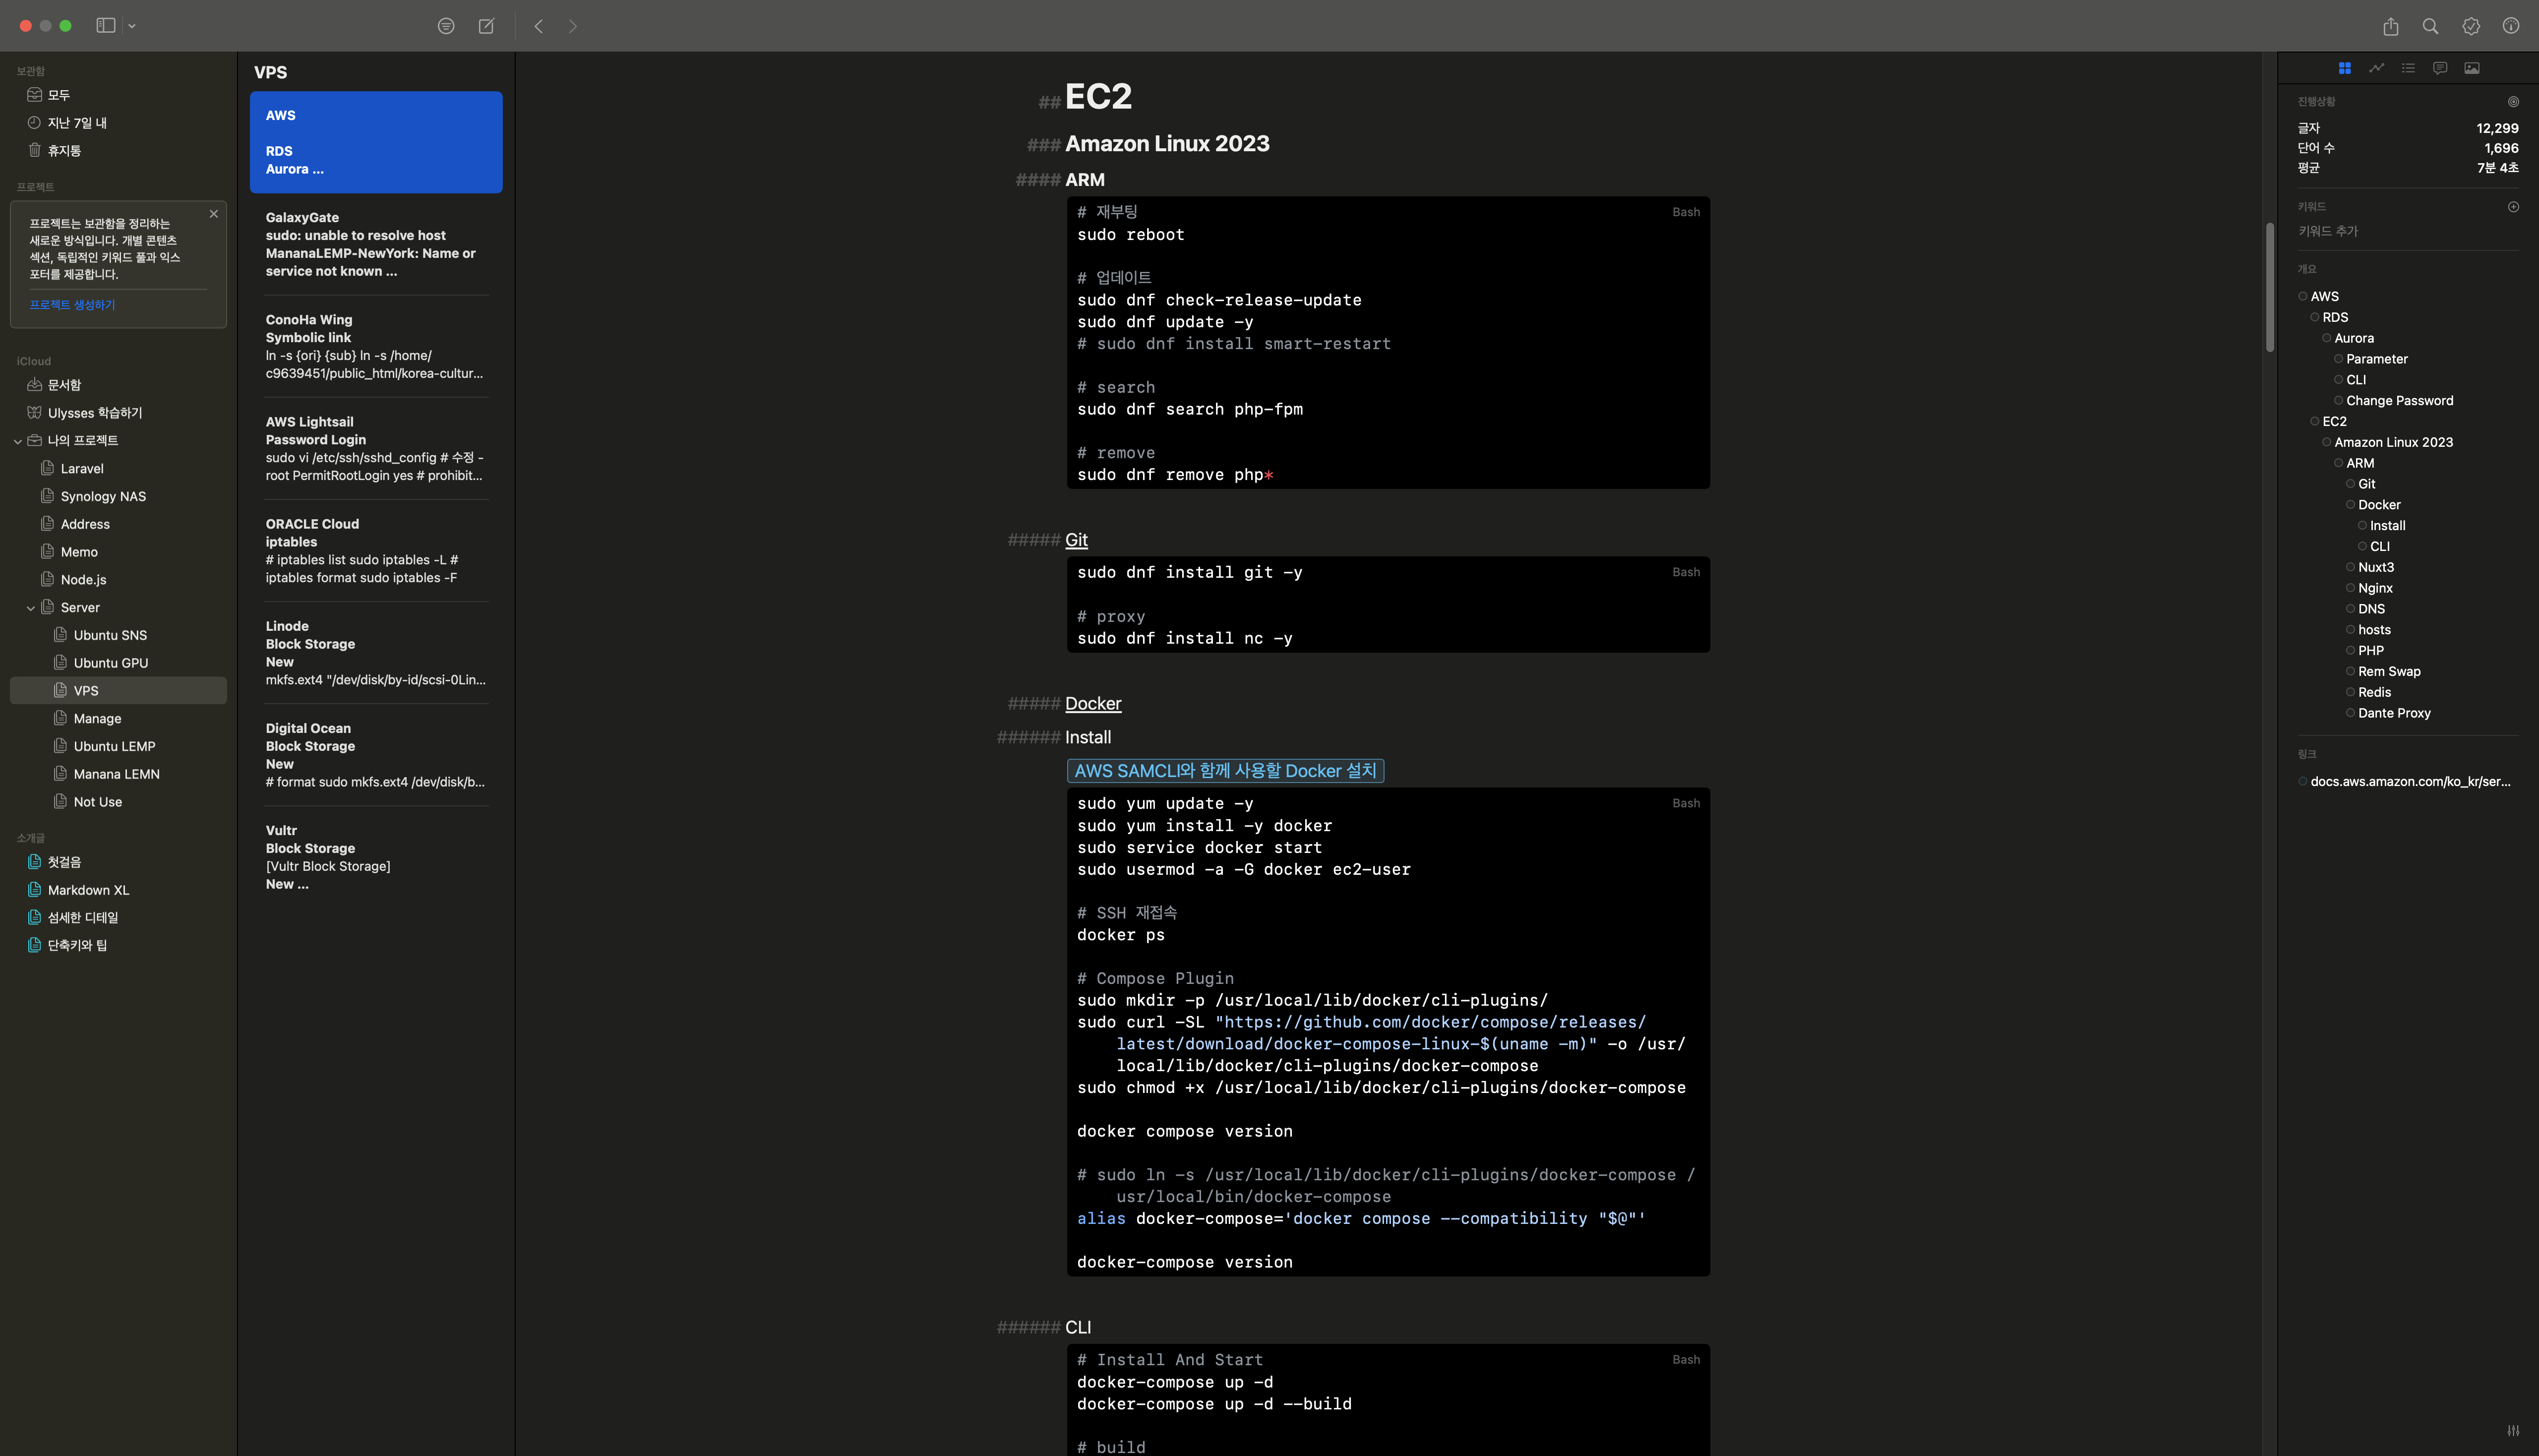Screen dimensions: 2539x1456
Task: Open the sheet filter icon
Action: pos(446,26)
